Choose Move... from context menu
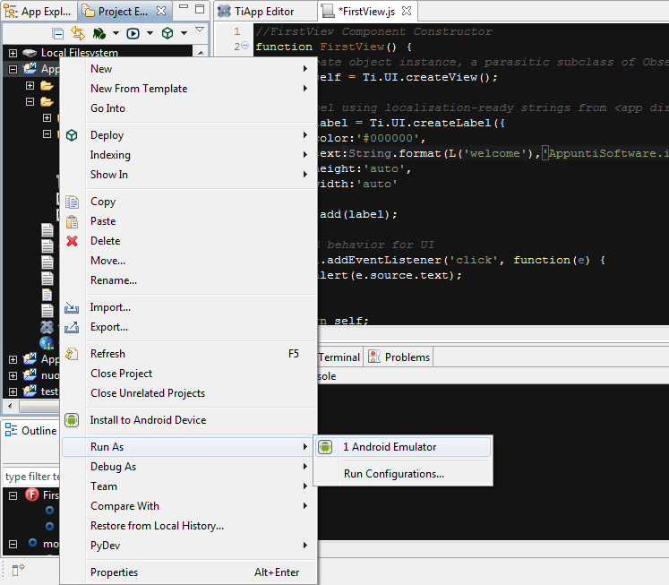Viewport: 669px width, 585px height. tap(189, 261)
